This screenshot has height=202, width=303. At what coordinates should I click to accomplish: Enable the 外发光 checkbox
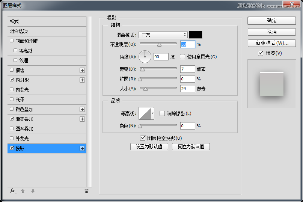(12, 138)
